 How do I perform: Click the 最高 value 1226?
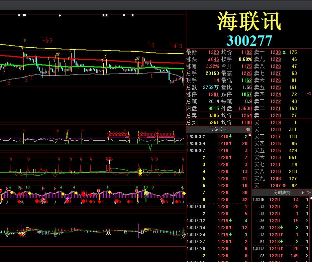click(x=246, y=73)
